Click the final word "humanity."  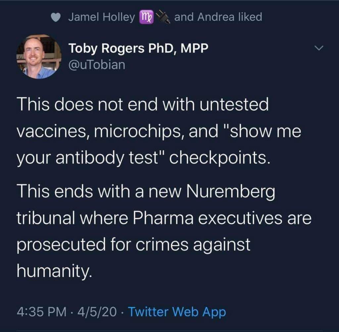coord(53,271)
